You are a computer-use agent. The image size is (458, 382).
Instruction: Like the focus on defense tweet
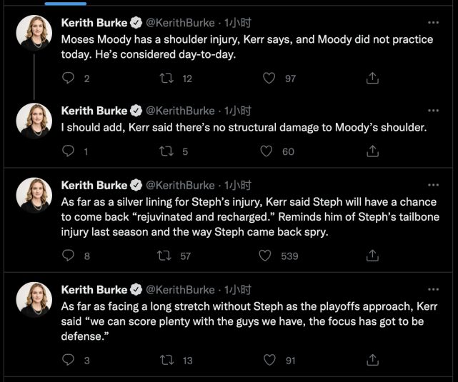pyautogui.click(x=269, y=361)
